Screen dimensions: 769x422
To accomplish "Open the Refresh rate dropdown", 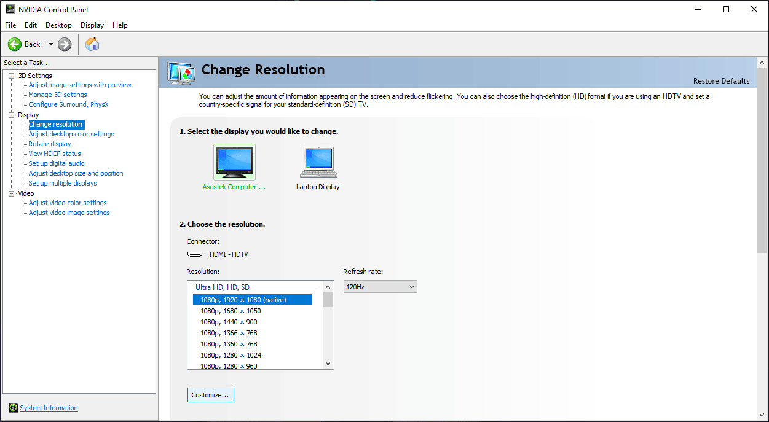I will coord(380,287).
